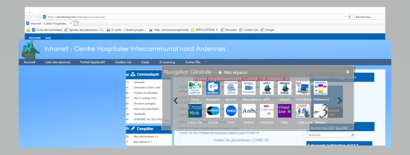Switch to the PAGE ribbon tab
This screenshot has width=410, height=155.
pyautogui.click(x=48, y=38)
